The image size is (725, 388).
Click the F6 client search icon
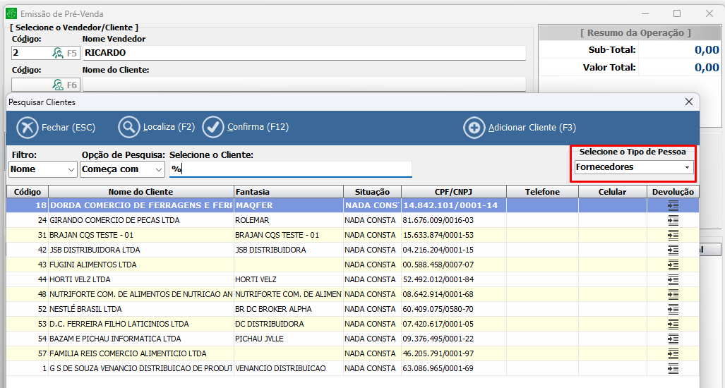pos(58,85)
